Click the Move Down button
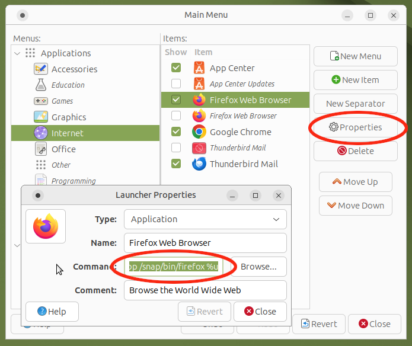This screenshot has height=346, width=412. 355,206
